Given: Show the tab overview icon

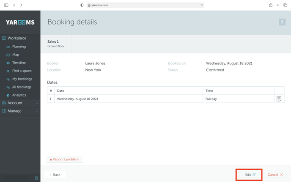Looking at the screenshot, I should (x=285, y=5).
